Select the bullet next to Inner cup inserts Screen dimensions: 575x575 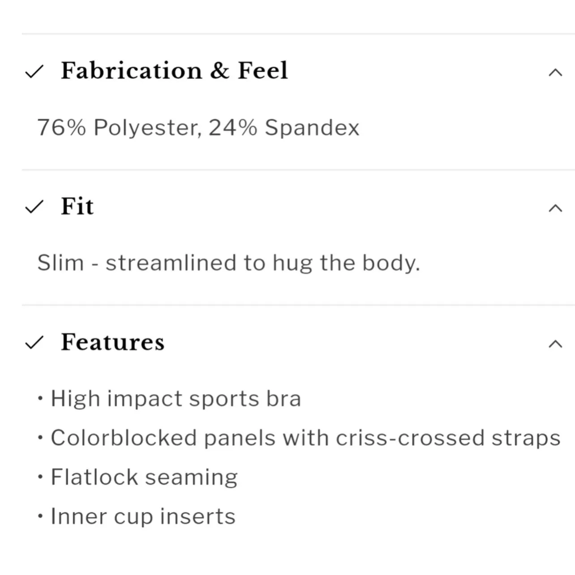coord(40,516)
